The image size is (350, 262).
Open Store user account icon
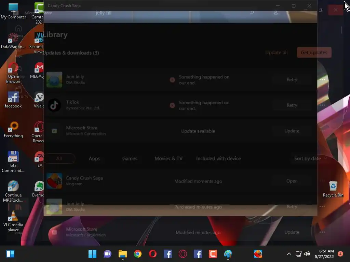pos(276,13)
